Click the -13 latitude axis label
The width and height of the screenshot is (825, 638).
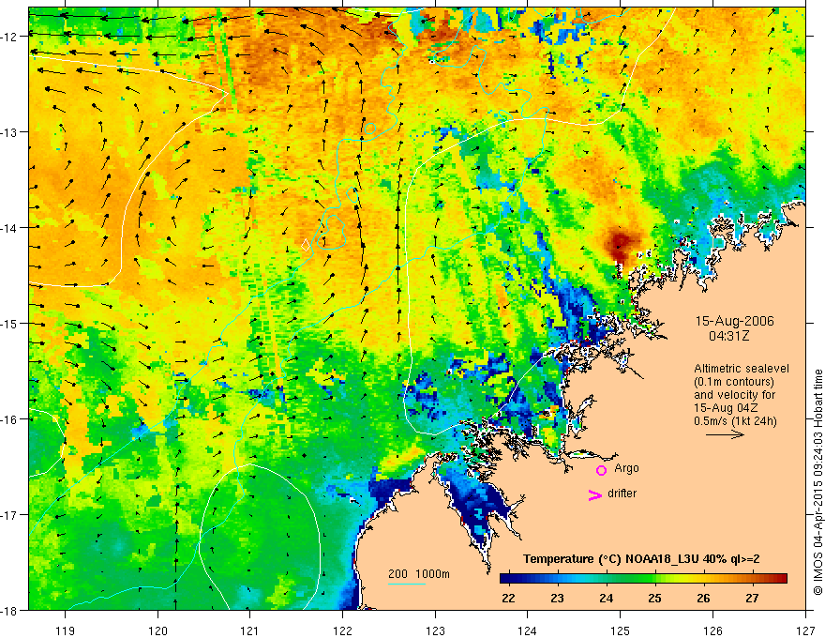tap(10, 132)
